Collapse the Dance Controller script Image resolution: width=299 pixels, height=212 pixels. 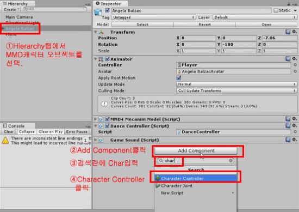click(x=96, y=126)
